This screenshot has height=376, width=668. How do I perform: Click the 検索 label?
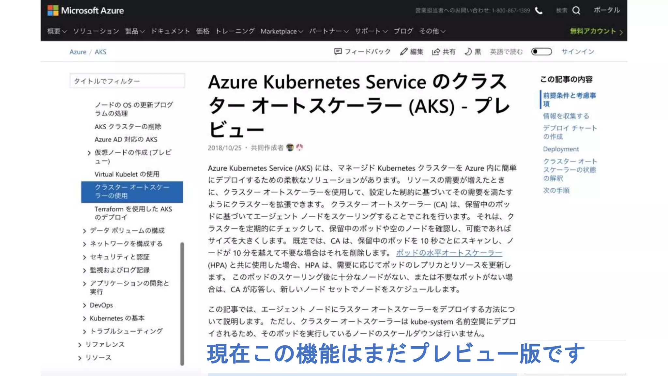pyautogui.click(x=562, y=10)
